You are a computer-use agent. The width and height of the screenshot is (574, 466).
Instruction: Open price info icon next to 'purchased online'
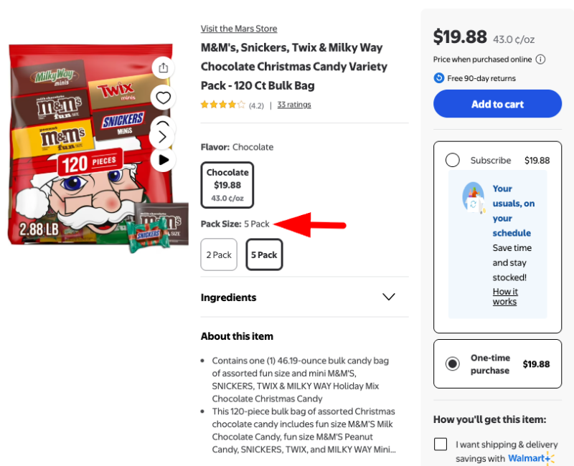tap(540, 60)
